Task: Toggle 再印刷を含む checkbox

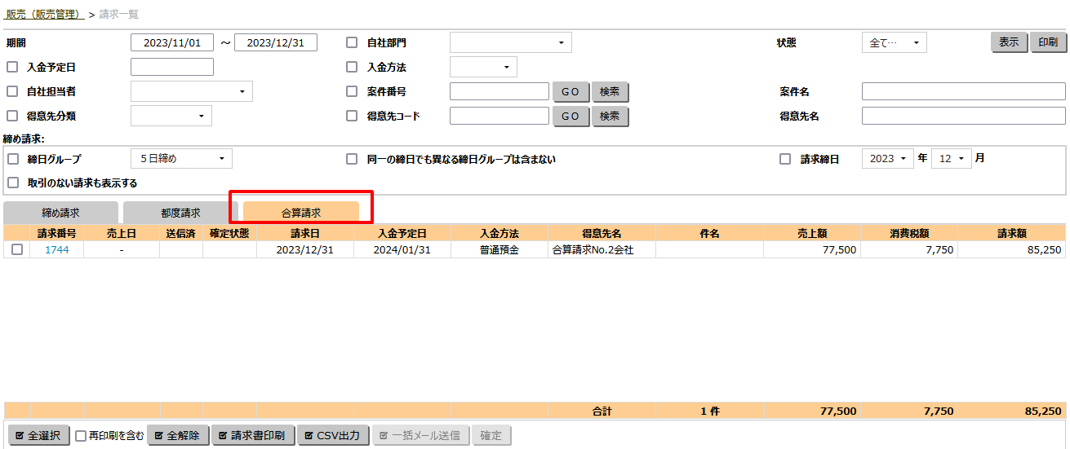Action: click(x=81, y=436)
